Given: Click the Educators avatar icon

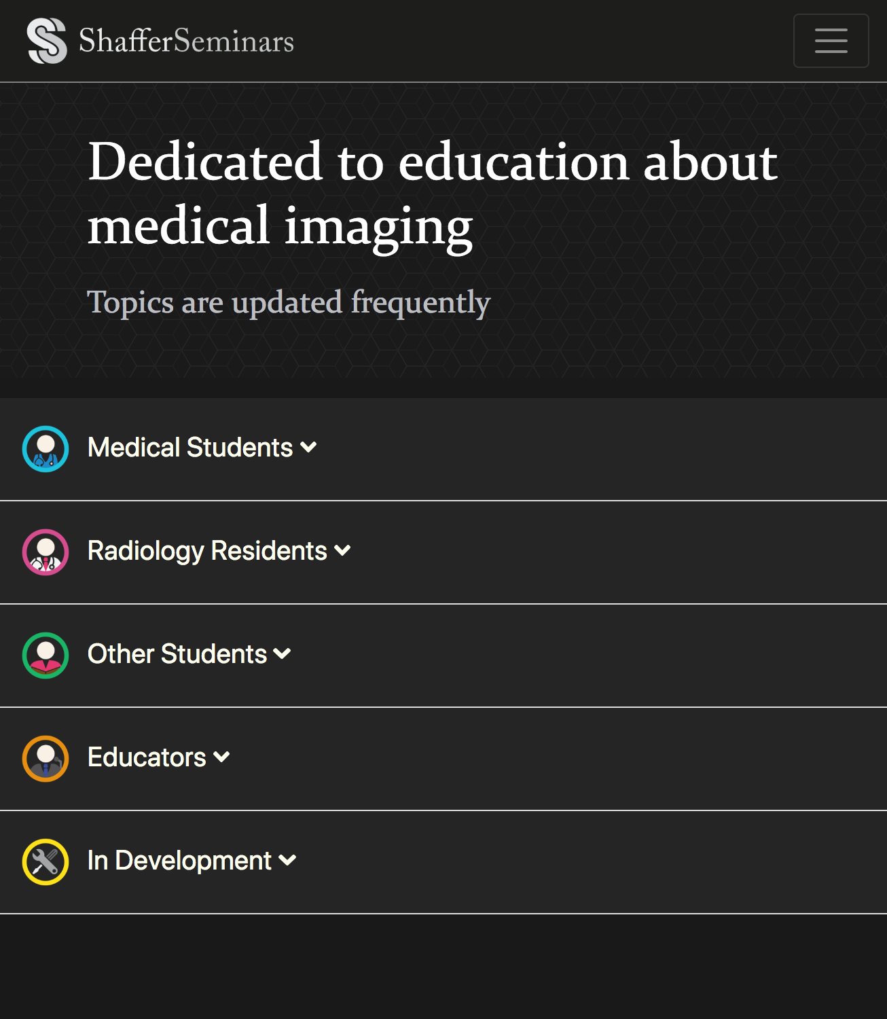Looking at the screenshot, I should [46, 759].
